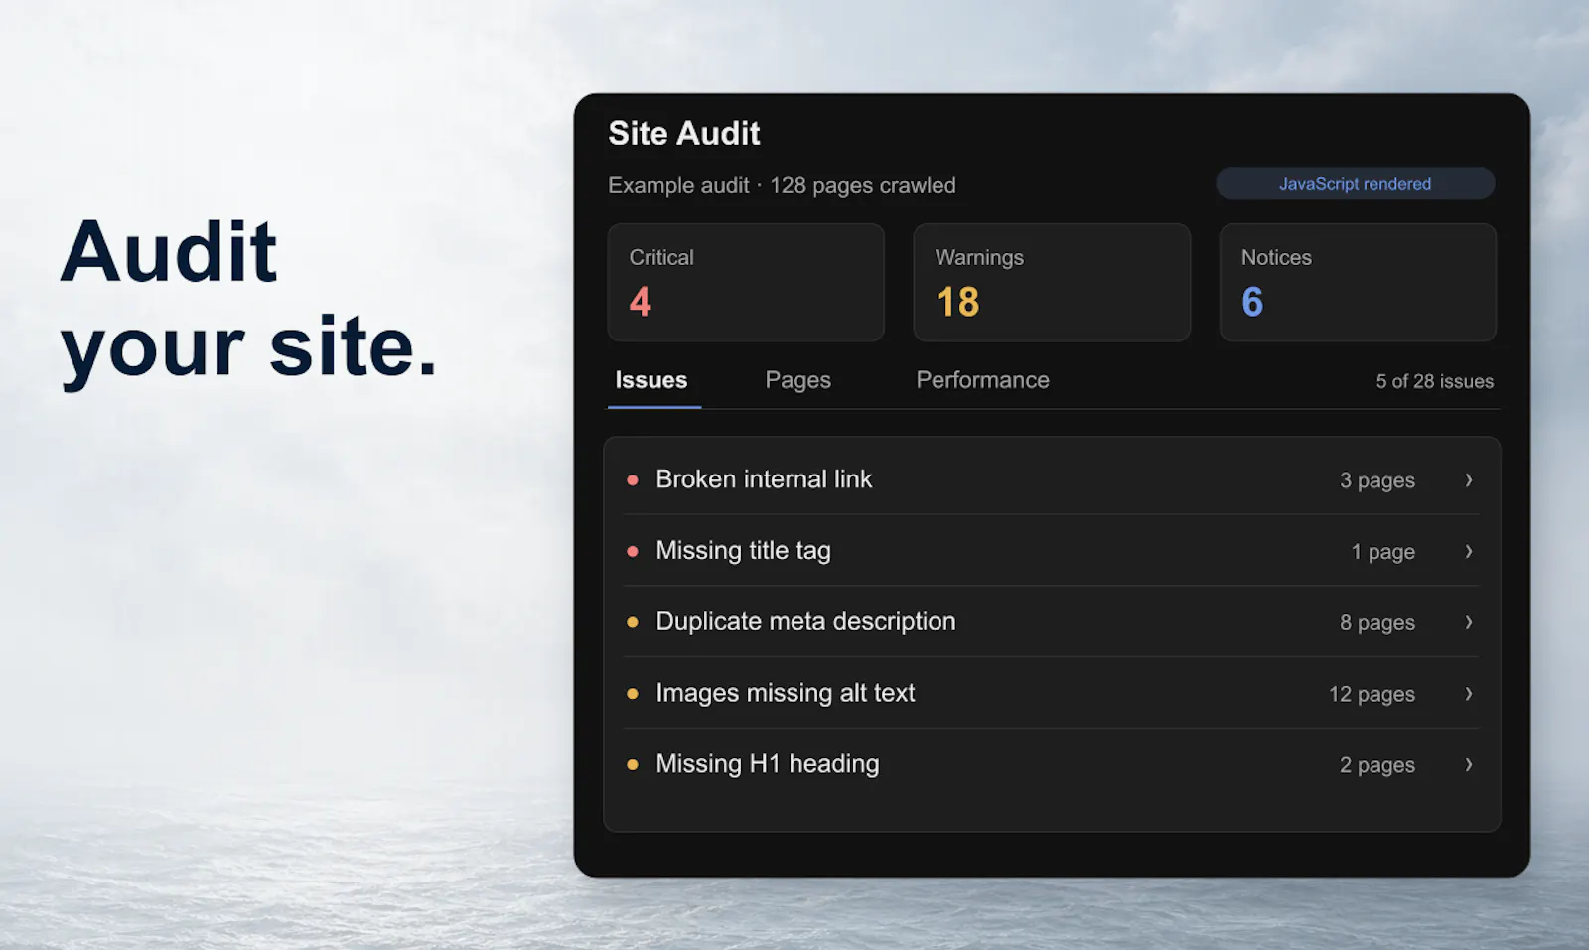This screenshot has height=950, width=1589.
Task: Click the orange dot beside Images missing alt text
Action: coord(633,694)
